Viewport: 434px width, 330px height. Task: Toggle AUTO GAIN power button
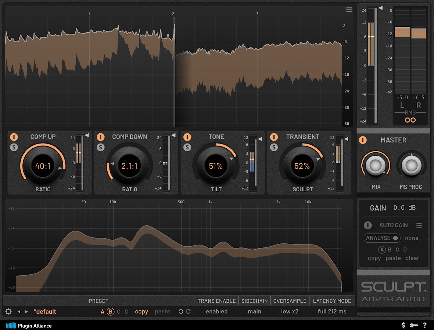point(367,225)
